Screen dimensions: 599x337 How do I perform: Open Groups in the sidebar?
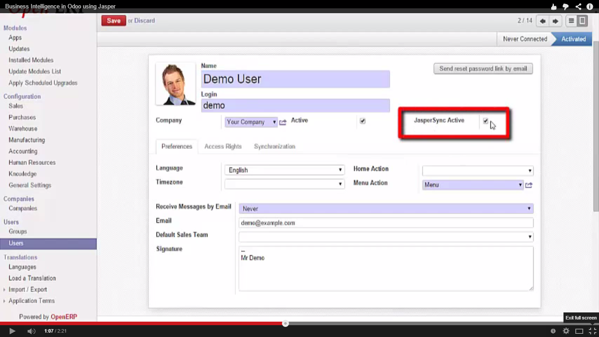18,231
